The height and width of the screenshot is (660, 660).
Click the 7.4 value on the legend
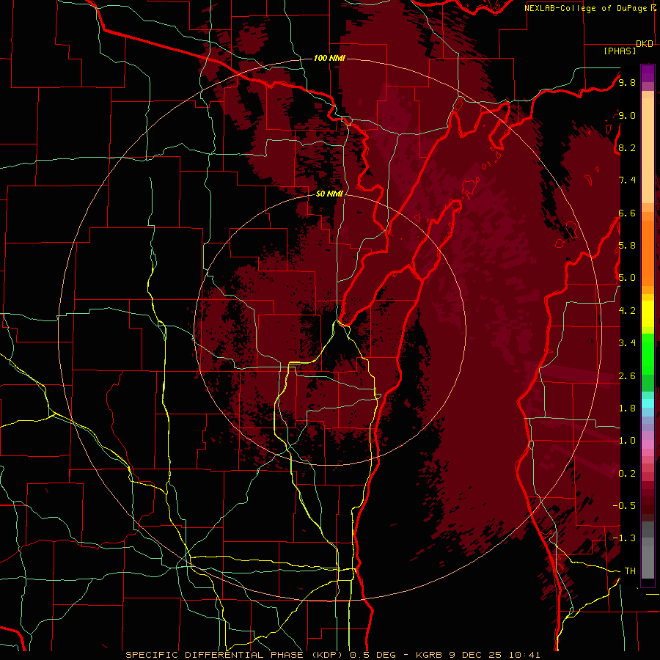627,180
